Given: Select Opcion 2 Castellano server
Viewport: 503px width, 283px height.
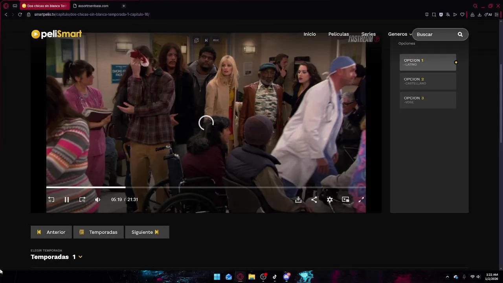Looking at the screenshot, I should pos(428,81).
